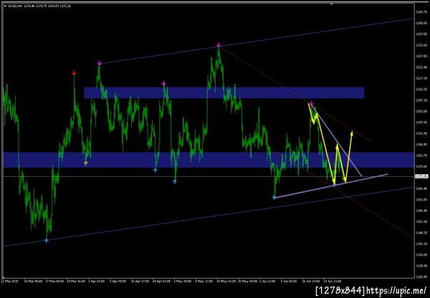The height and width of the screenshot is (298, 430).
Task: Click the 1166.45 price scale label
Action: click(421, 188)
